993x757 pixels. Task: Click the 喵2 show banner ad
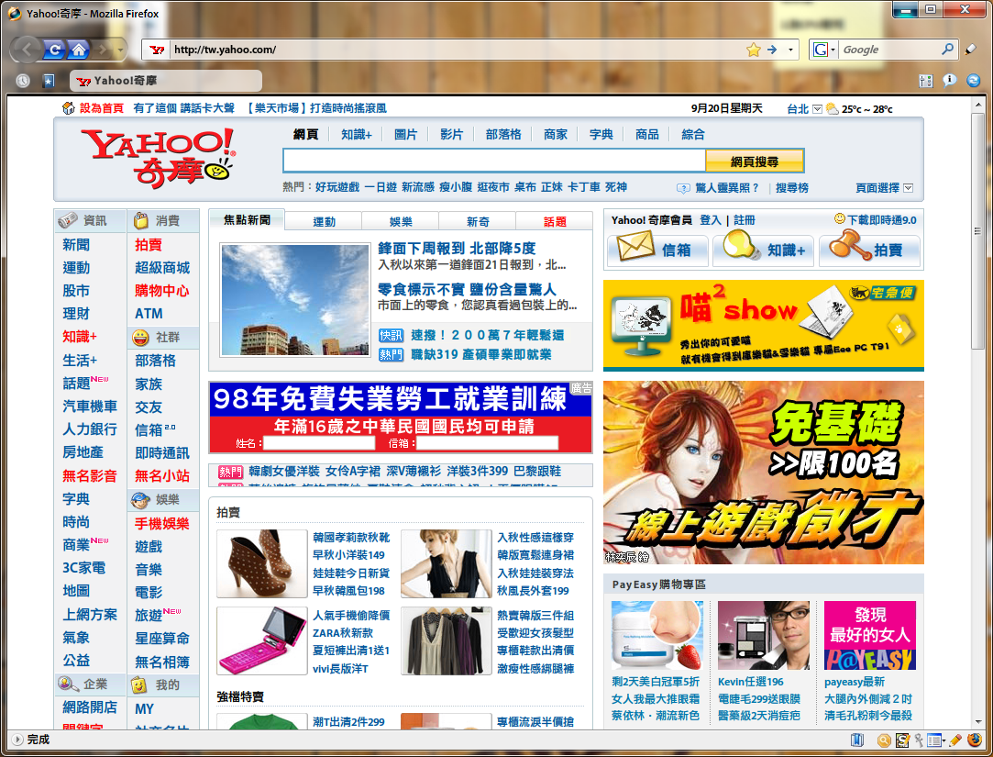click(763, 325)
